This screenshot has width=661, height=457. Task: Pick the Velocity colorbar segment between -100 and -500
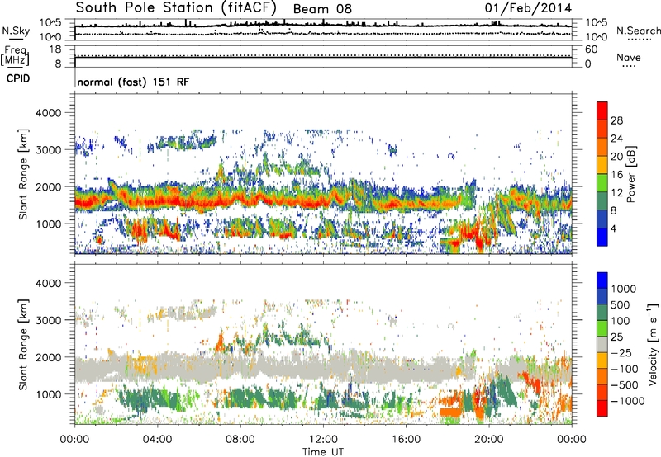[x=602, y=376]
